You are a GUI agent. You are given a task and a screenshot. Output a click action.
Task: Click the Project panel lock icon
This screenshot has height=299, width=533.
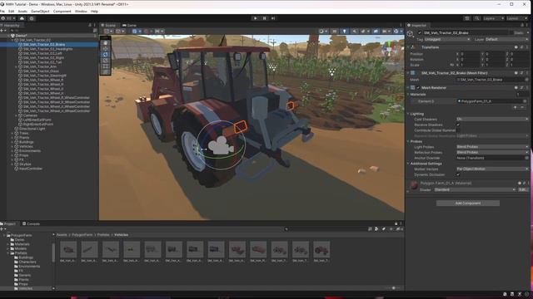(396, 223)
